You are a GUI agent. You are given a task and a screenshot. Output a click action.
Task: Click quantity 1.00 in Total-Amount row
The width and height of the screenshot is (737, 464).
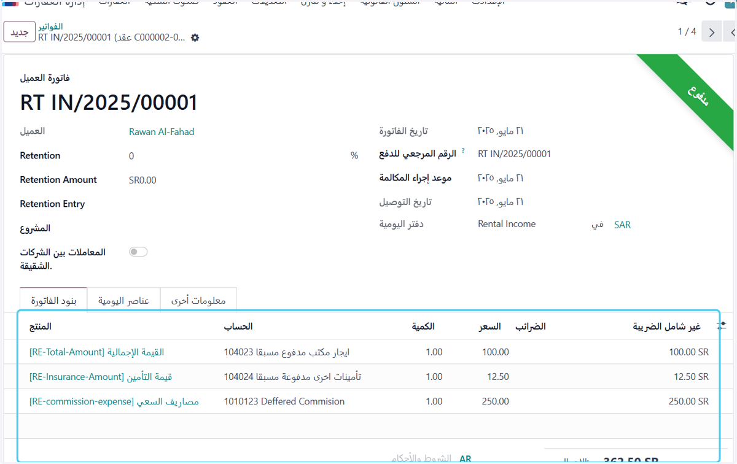click(x=434, y=352)
